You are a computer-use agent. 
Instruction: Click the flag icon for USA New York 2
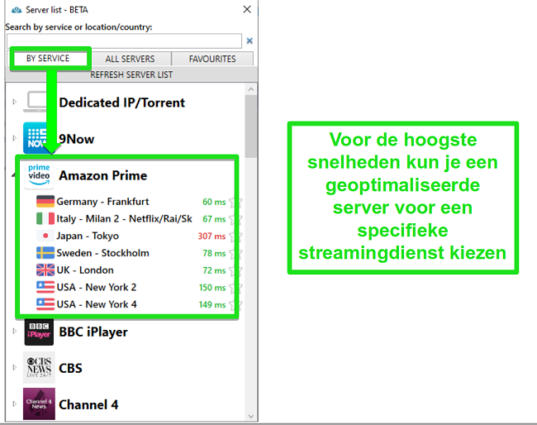click(45, 287)
